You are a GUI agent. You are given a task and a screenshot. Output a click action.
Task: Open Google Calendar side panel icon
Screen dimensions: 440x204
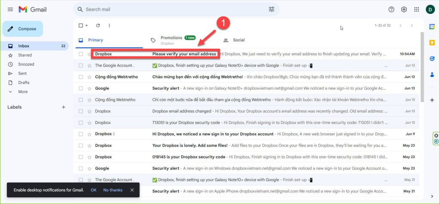click(x=432, y=27)
